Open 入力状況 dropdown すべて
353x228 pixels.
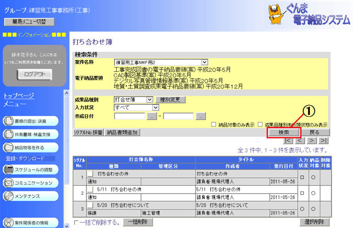pyautogui.click(x=137, y=108)
